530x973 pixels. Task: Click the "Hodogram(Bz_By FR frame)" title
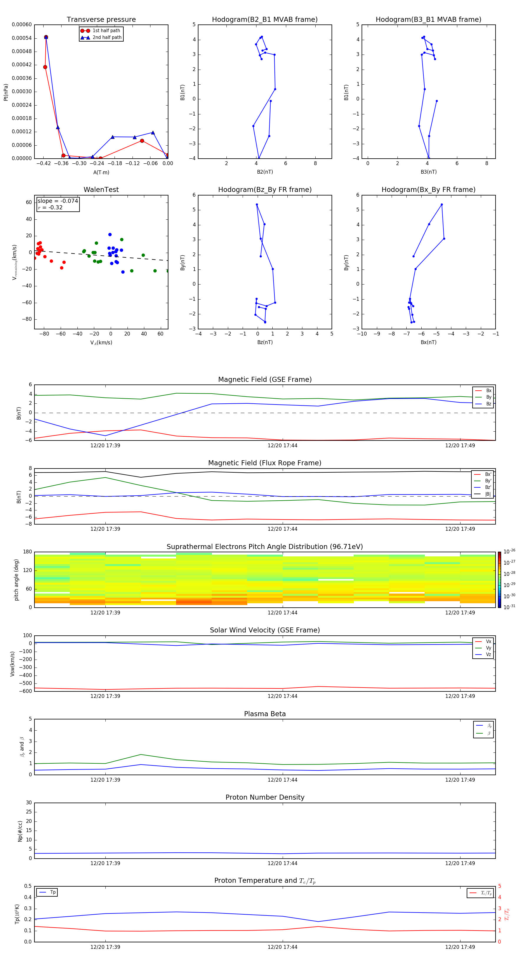point(265,190)
